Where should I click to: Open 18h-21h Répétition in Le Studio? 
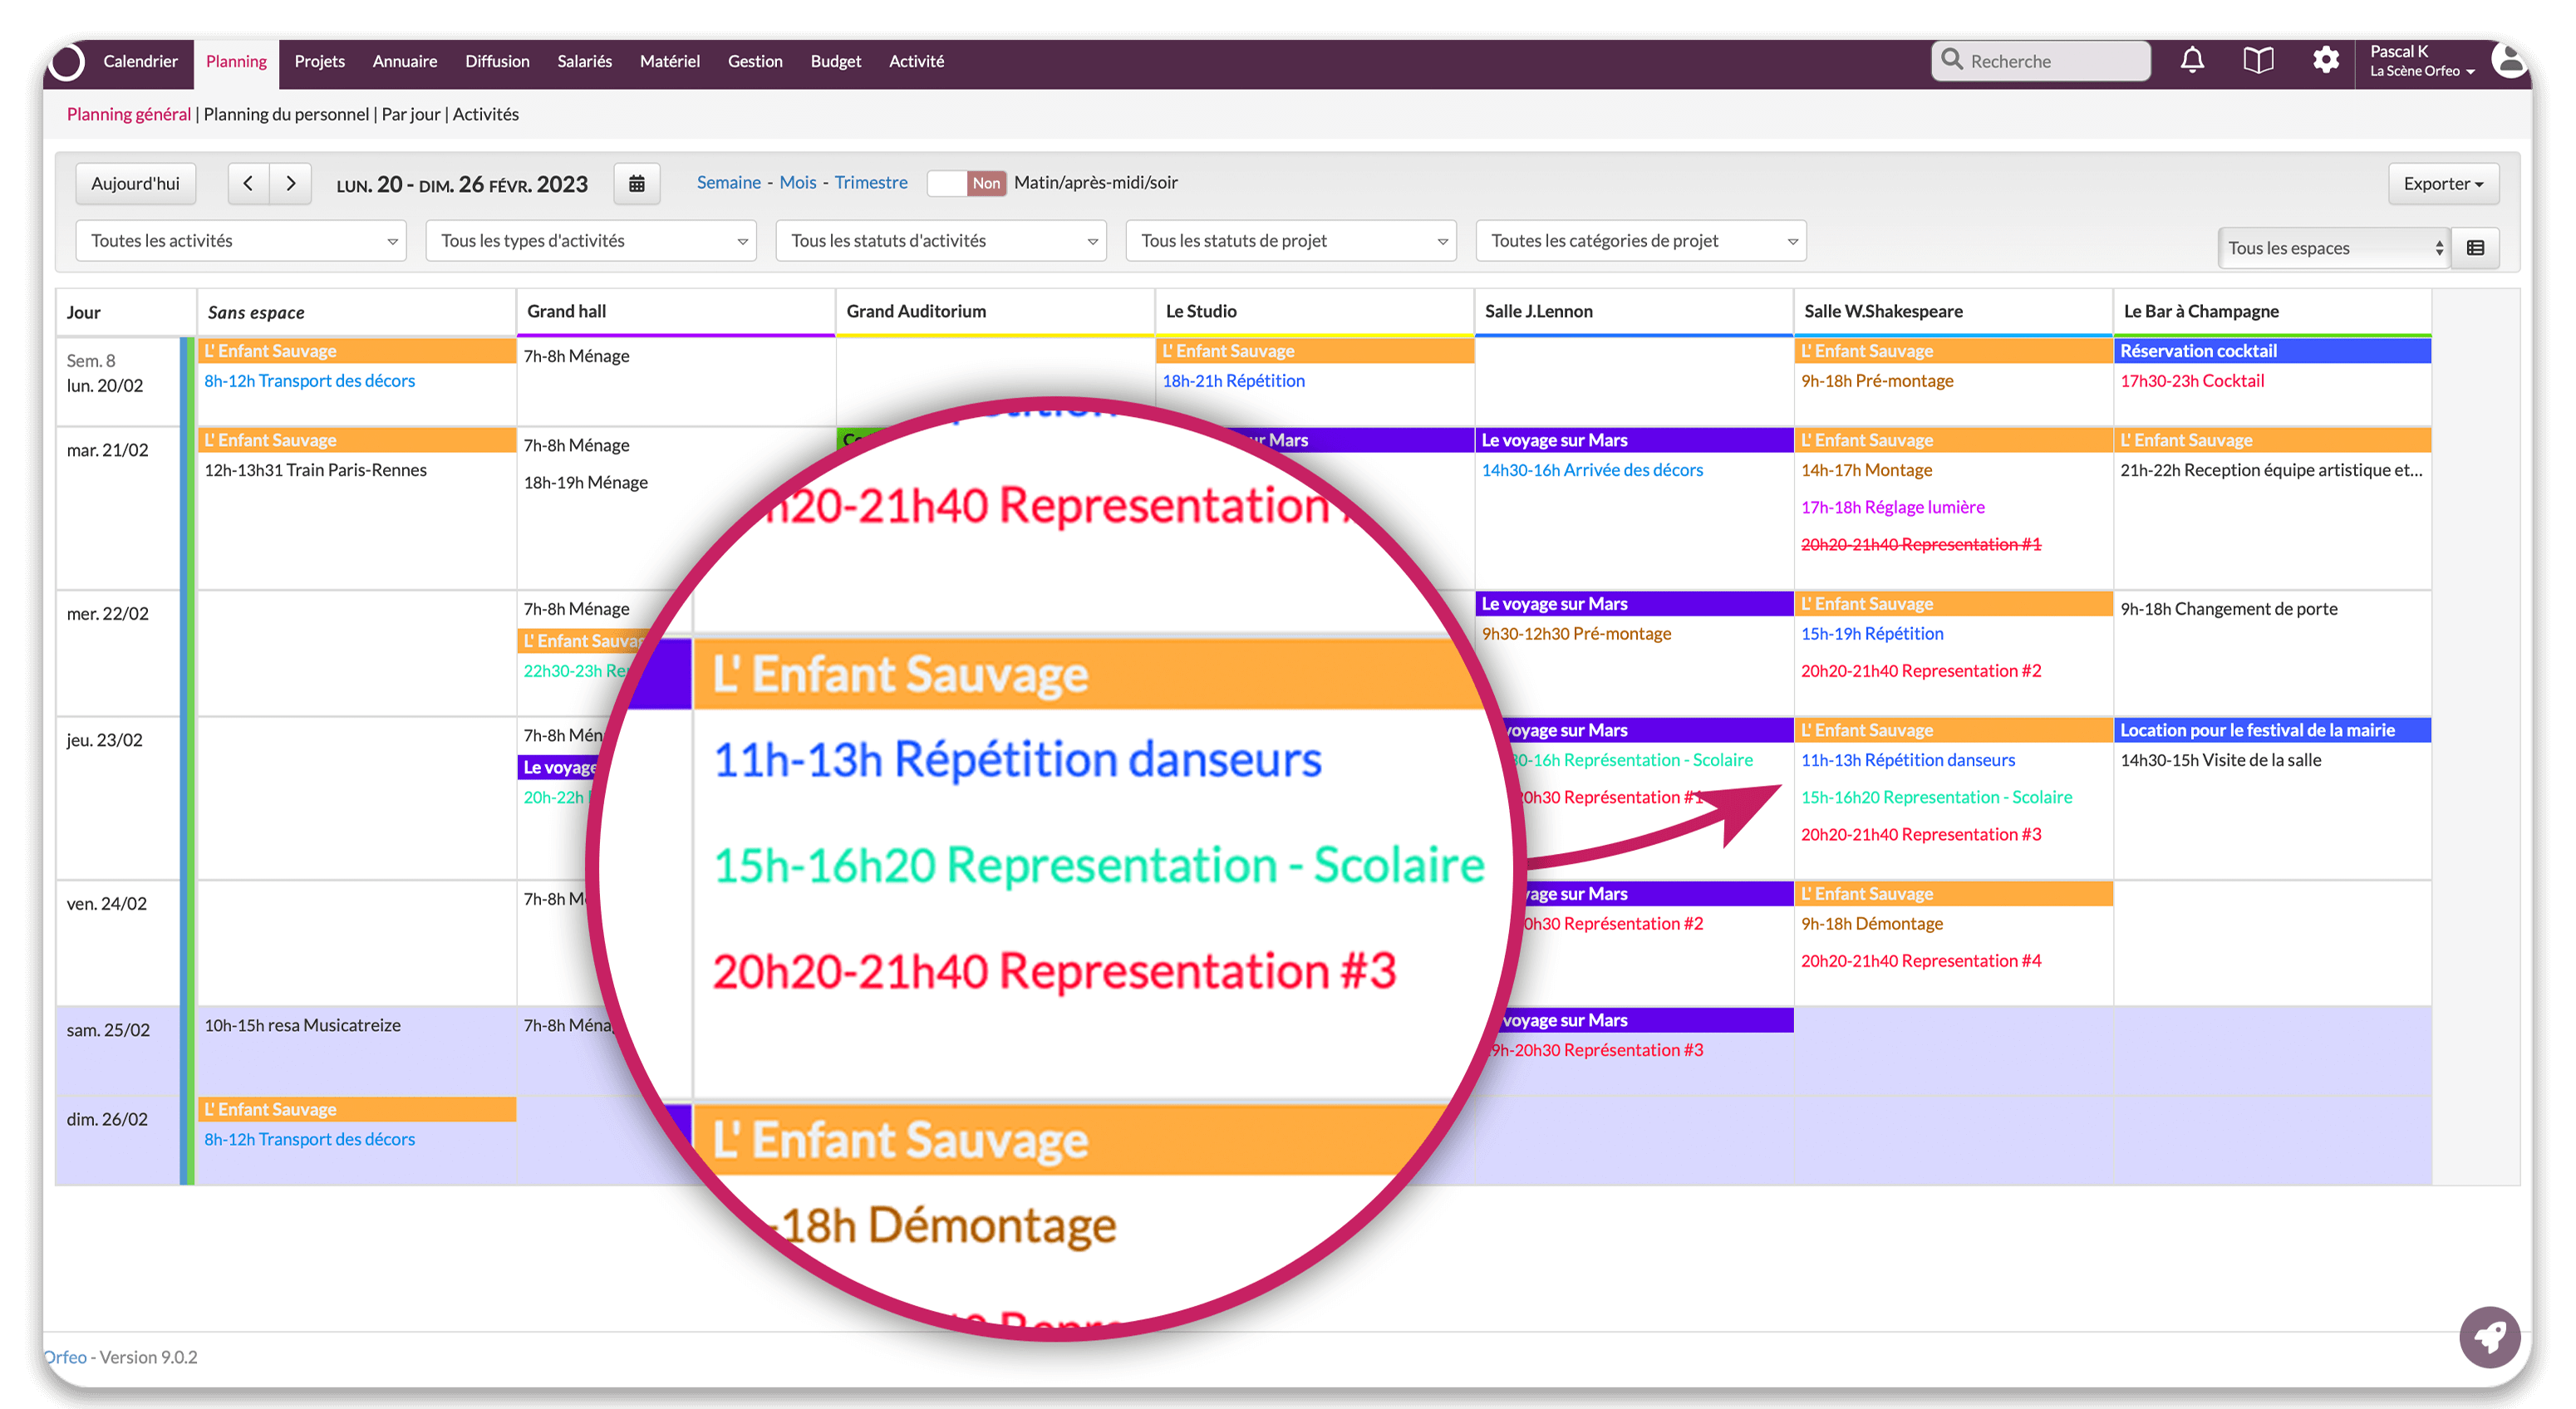click(x=1233, y=380)
